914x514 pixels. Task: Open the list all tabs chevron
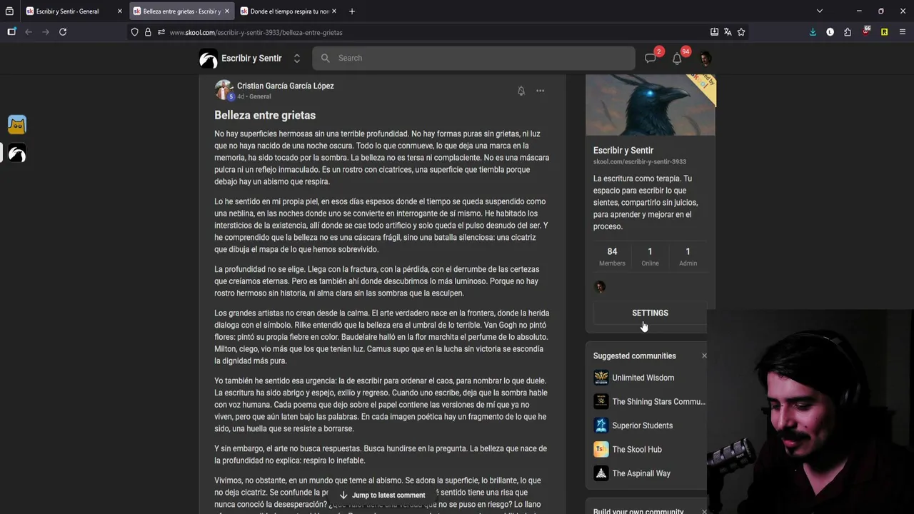coord(819,11)
